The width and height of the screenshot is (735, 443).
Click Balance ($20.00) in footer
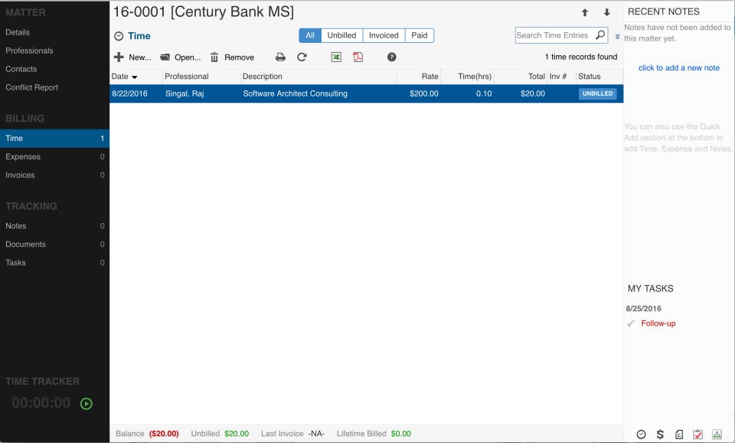[x=147, y=434]
